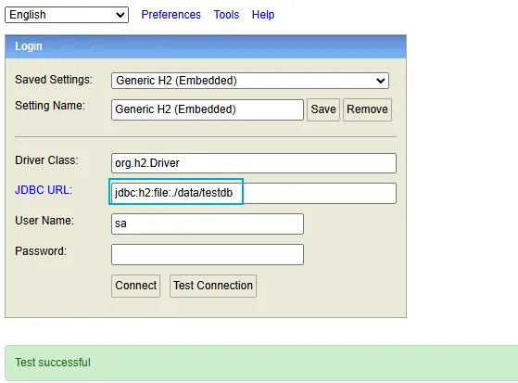This screenshot has height=383, width=518.
Task: Click the JDBC URL input field
Action: pos(254,193)
